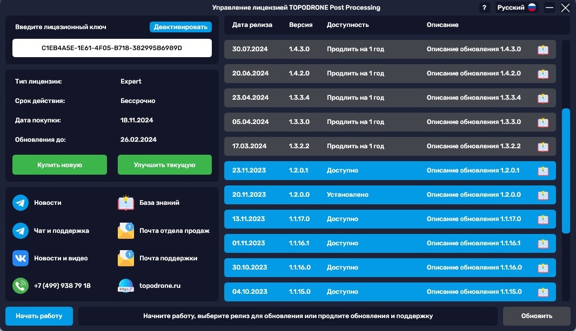This screenshot has height=331, width=576.
Task: Click the Обновить button
Action: pos(537,316)
